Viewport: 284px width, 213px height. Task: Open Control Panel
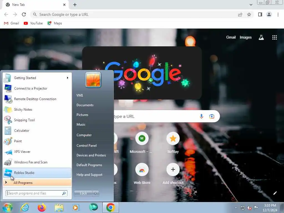pos(87,145)
